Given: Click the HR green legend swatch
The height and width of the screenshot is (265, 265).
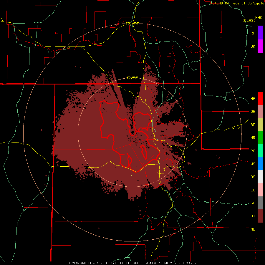Looking at the screenshot, I should coord(260,138).
